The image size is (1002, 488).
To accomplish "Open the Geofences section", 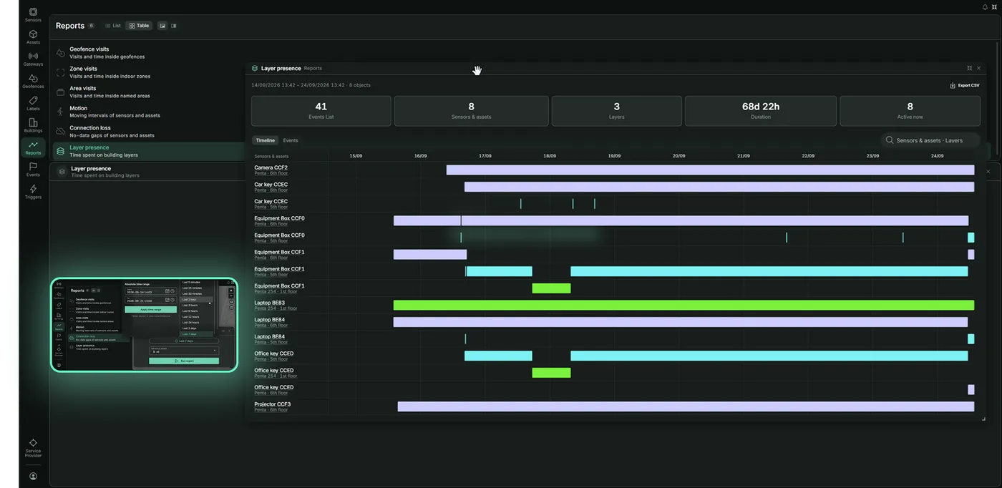I will pyautogui.click(x=33, y=82).
